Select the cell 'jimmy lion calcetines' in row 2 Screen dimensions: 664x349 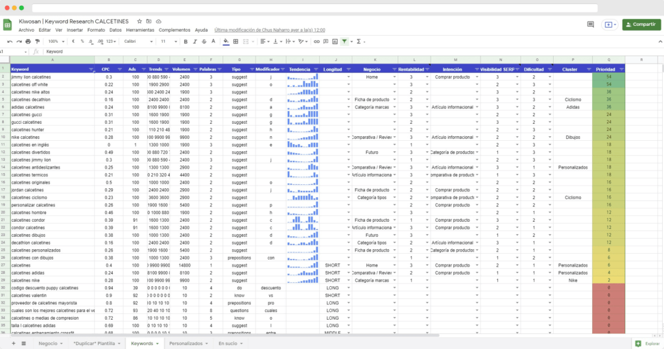53,77
